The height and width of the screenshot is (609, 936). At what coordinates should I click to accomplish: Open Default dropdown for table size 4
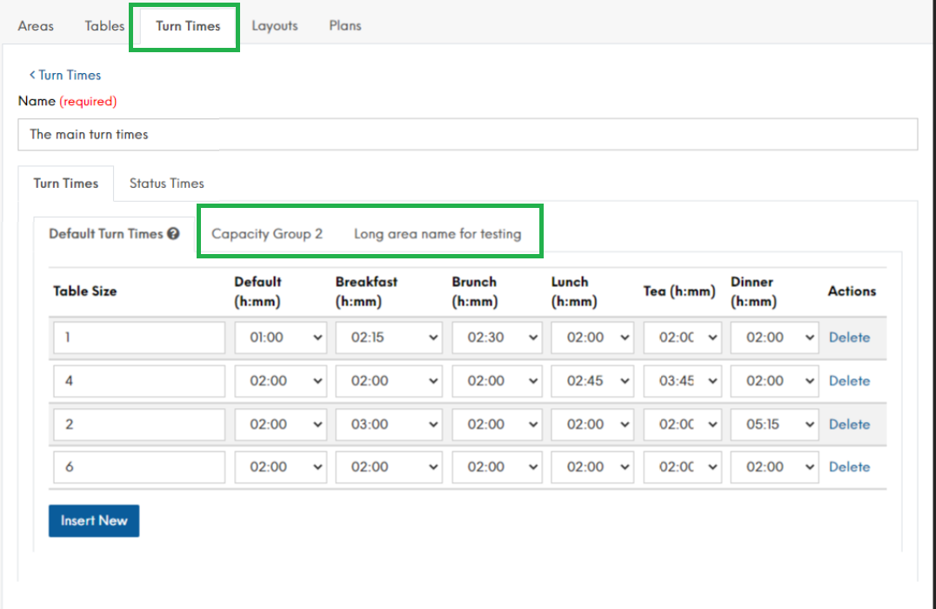pyautogui.click(x=281, y=381)
